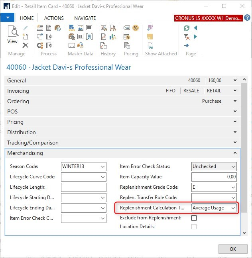The height and width of the screenshot is (258, 252).
Task: Switch to the ACTIONS ribbon tab
Action: point(54,18)
